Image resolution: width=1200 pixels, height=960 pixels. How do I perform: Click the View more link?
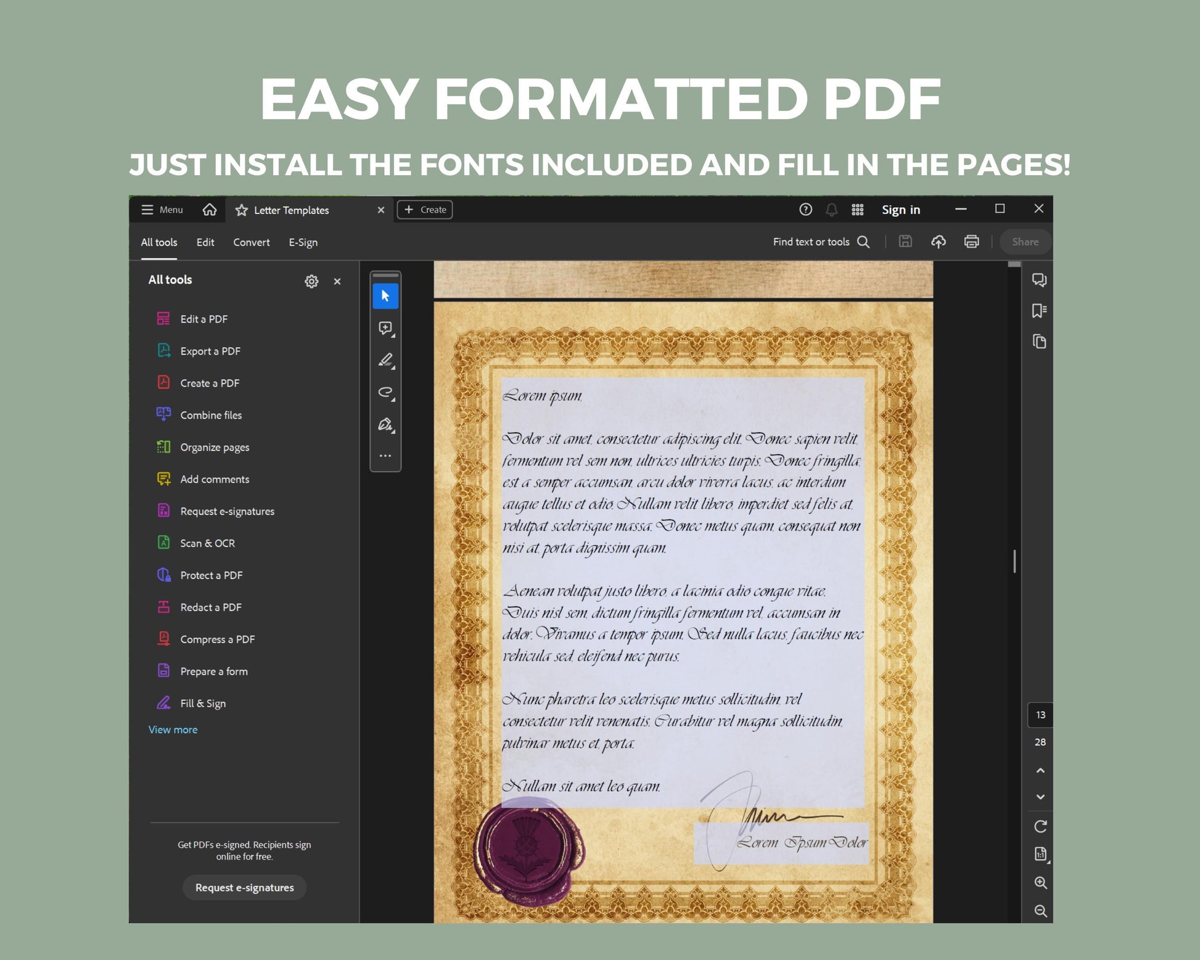click(173, 729)
